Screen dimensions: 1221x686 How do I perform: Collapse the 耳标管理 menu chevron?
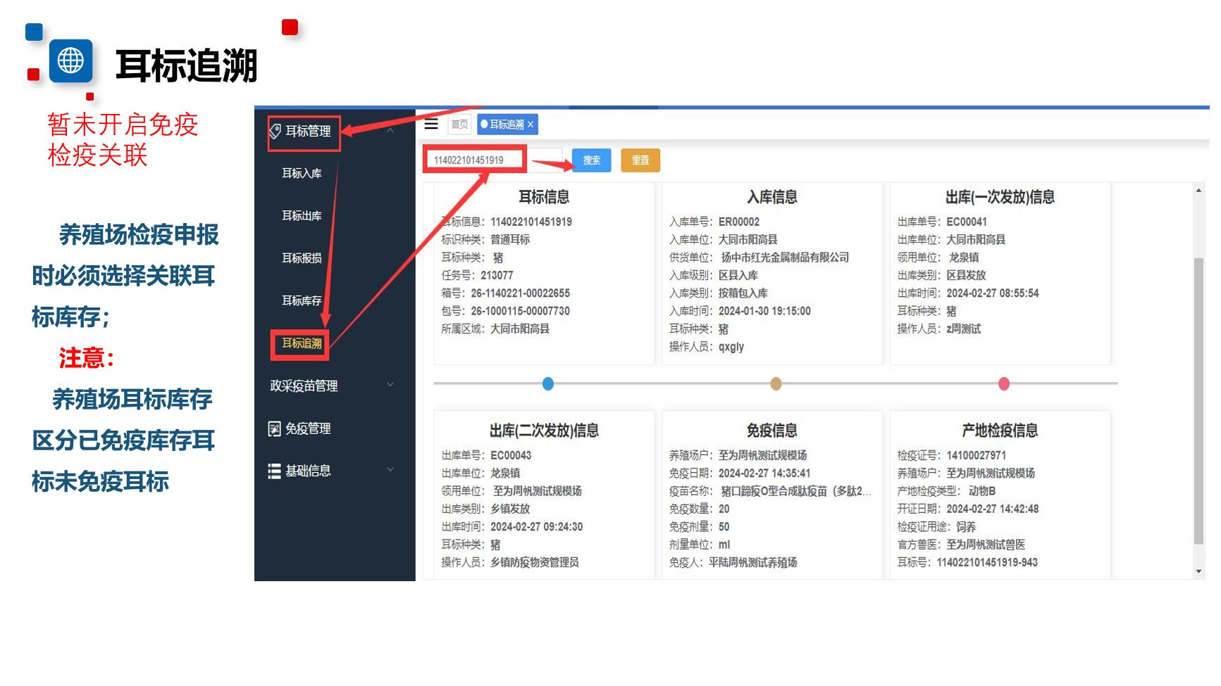(390, 131)
